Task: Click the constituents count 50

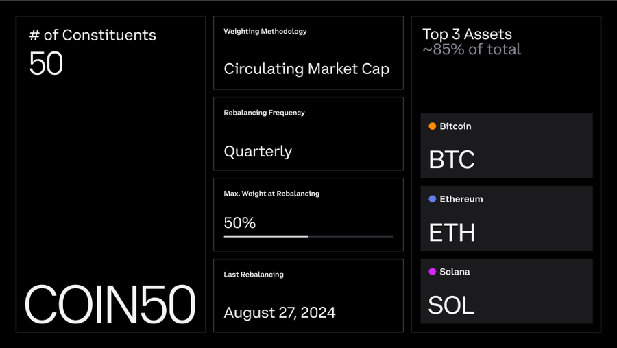Action: [46, 63]
